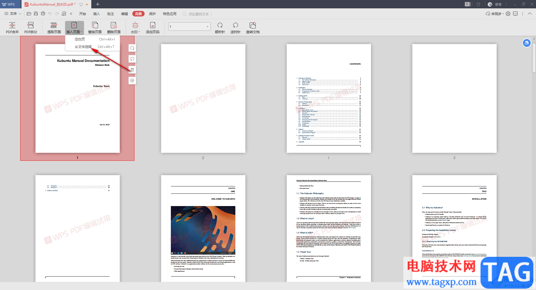Click the display icon on the document tab
536x290 pixels.
(x=81, y=4)
